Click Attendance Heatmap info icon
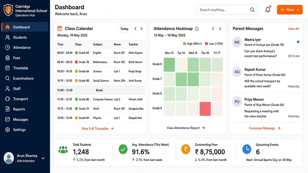Screen dimensions: 308x173 [x=197, y=28]
